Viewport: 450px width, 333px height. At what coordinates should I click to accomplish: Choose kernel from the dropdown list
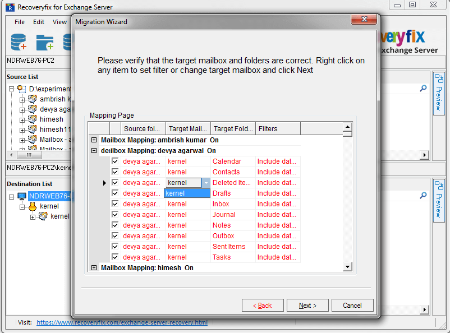pyautogui.click(x=187, y=193)
